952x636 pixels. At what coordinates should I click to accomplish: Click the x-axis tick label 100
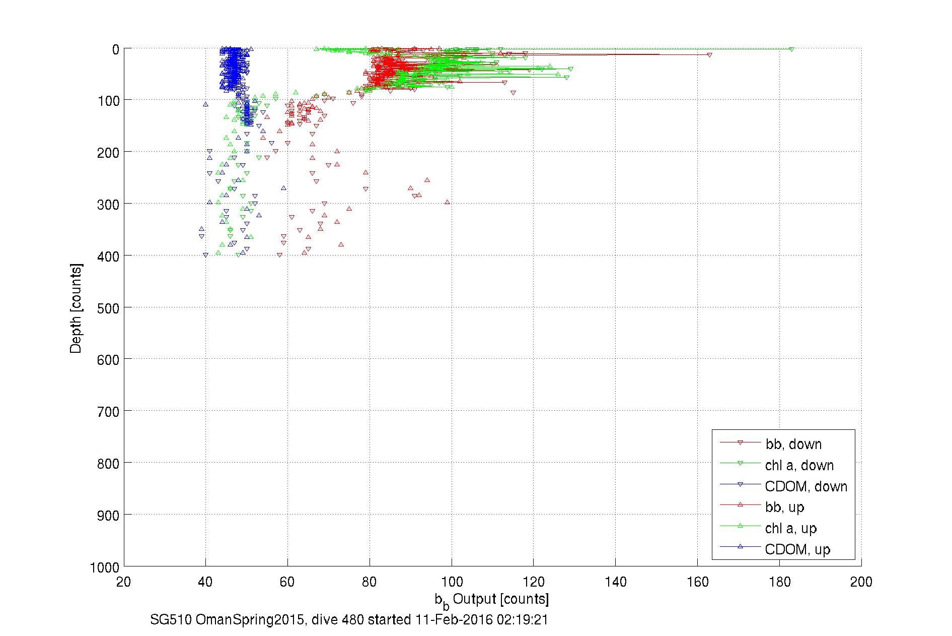click(x=452, y=582)
